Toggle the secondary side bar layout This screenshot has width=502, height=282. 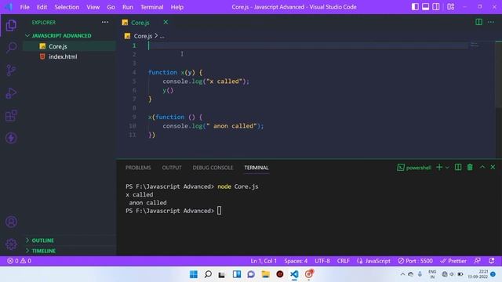click(x=436, y=7)
